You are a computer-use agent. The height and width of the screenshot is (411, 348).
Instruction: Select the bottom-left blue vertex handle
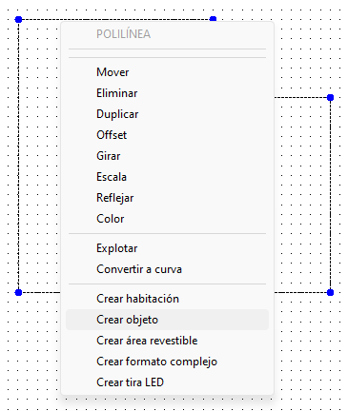tap(18, 292)
